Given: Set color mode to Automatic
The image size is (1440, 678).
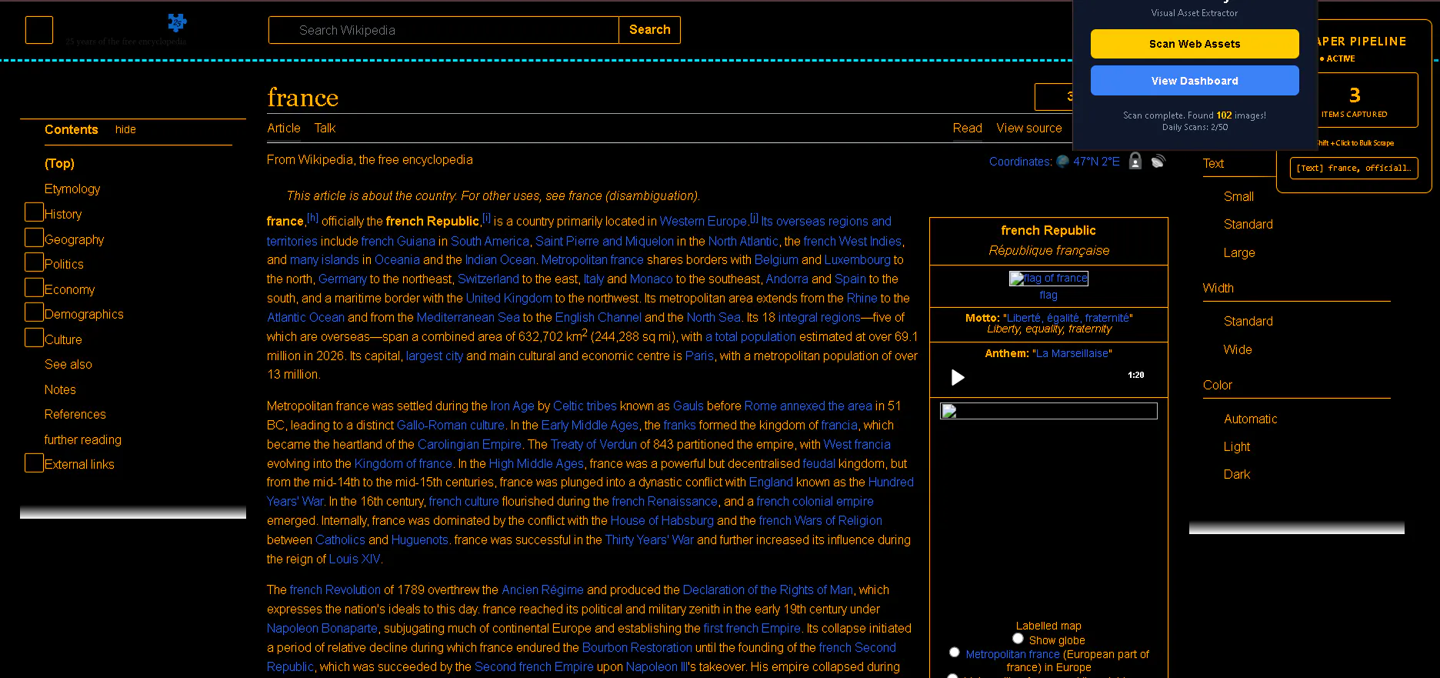Looking at the screenshot, I should [1250, 419].
